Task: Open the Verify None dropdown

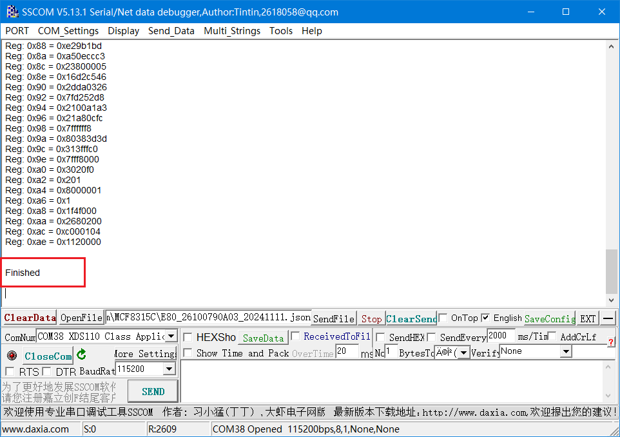Action: tap(565, 351)
